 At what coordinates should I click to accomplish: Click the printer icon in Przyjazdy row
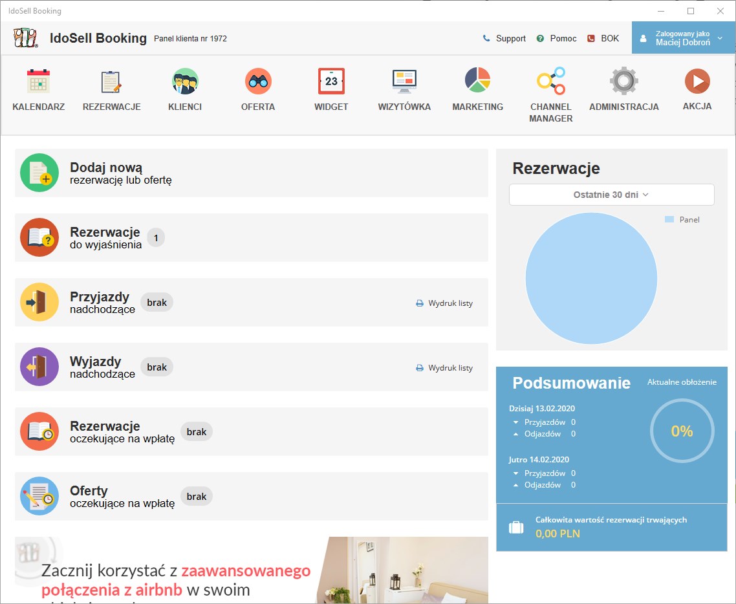point(420,303)
